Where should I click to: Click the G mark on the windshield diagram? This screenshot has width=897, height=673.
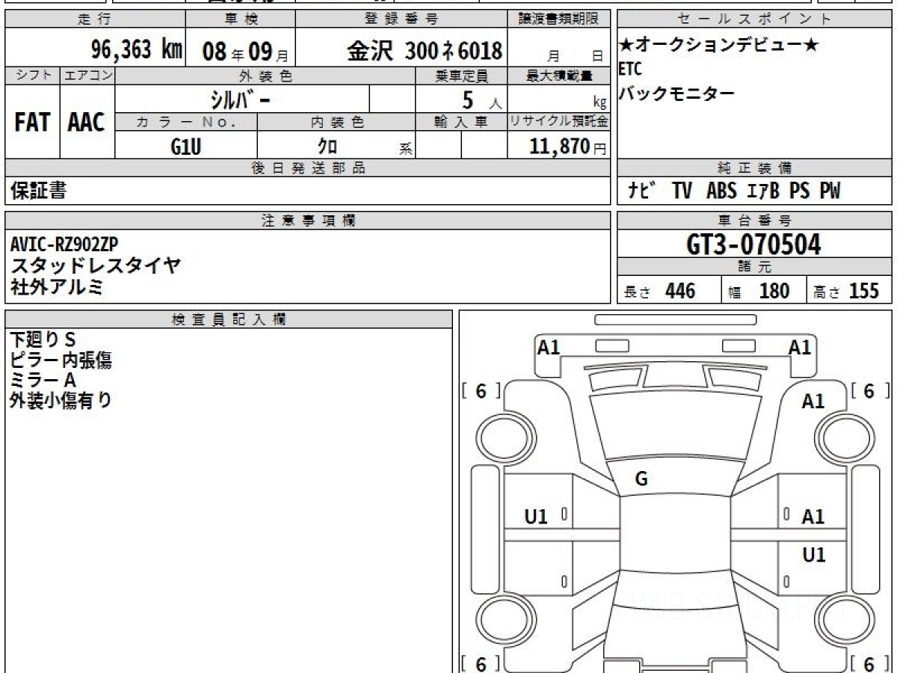[x=641, y=479]
